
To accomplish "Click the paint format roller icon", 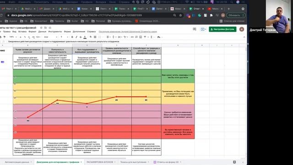I will click(x=5, y=37).
